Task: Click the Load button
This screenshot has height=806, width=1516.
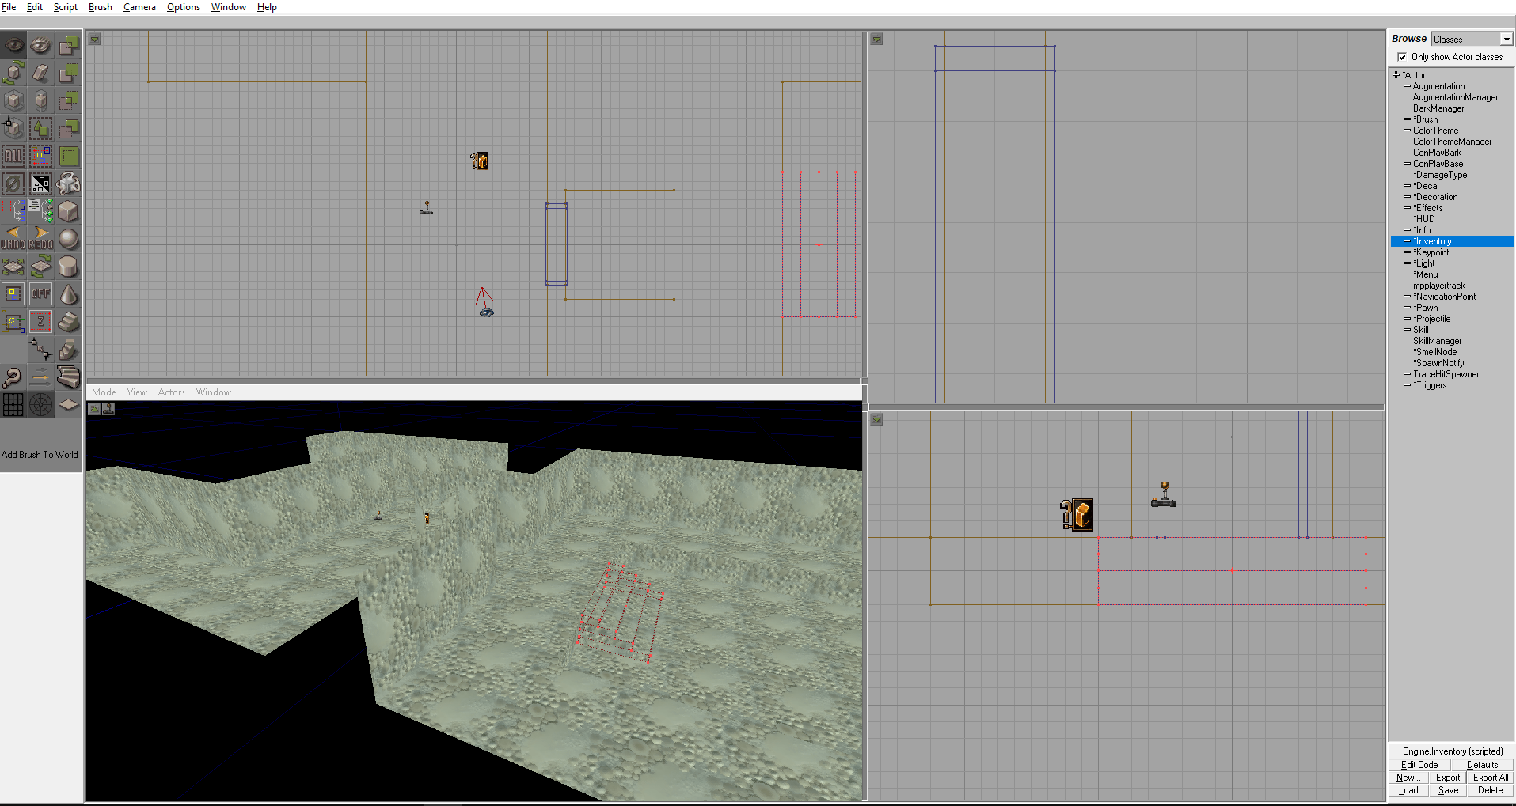Action: [1408, 790]
